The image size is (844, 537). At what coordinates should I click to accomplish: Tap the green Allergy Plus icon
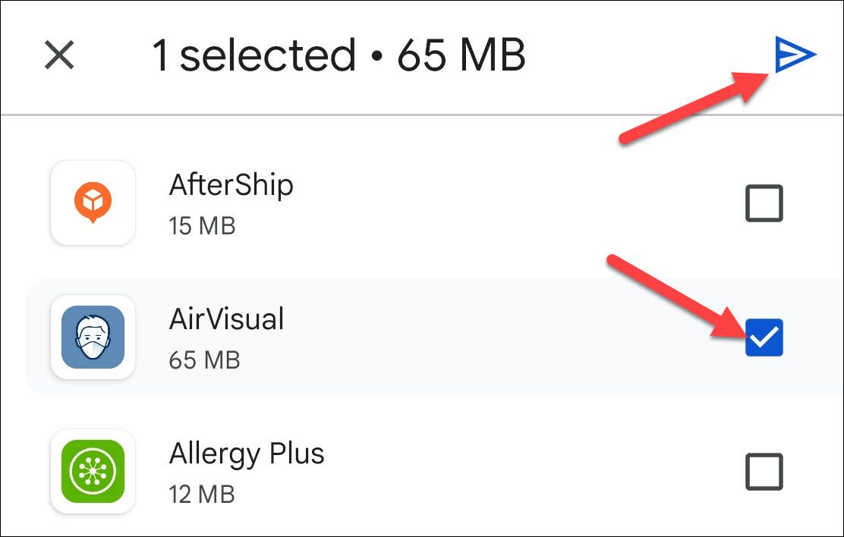[93, 471]
